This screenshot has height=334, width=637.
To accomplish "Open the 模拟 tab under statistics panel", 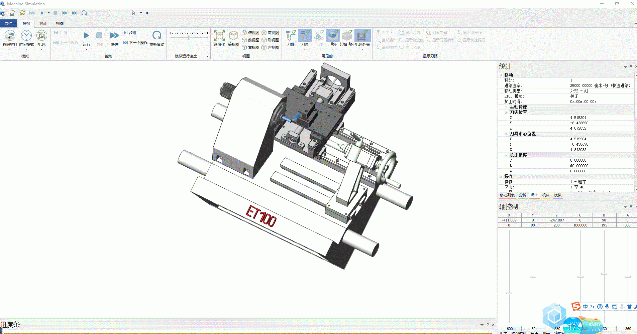I will (x=558, y=195).
